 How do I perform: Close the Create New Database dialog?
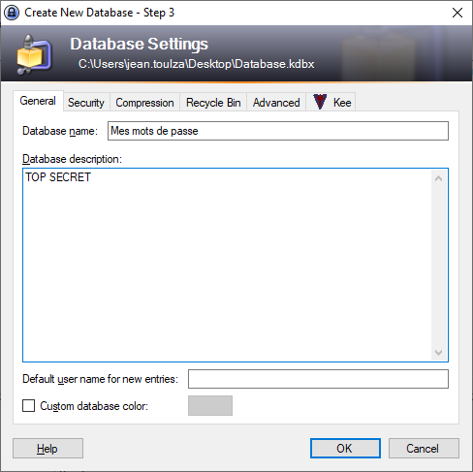(x=457, y=13)
